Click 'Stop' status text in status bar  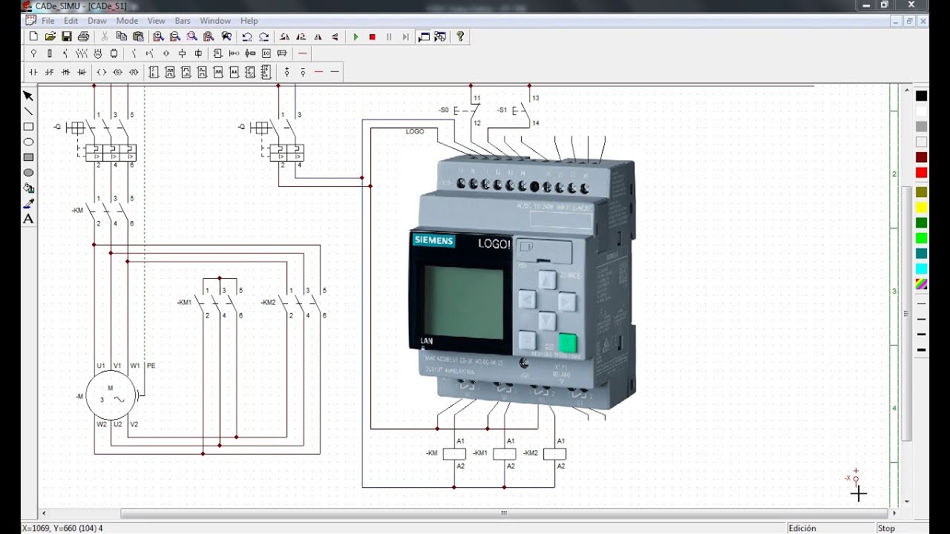click(886, 528)
